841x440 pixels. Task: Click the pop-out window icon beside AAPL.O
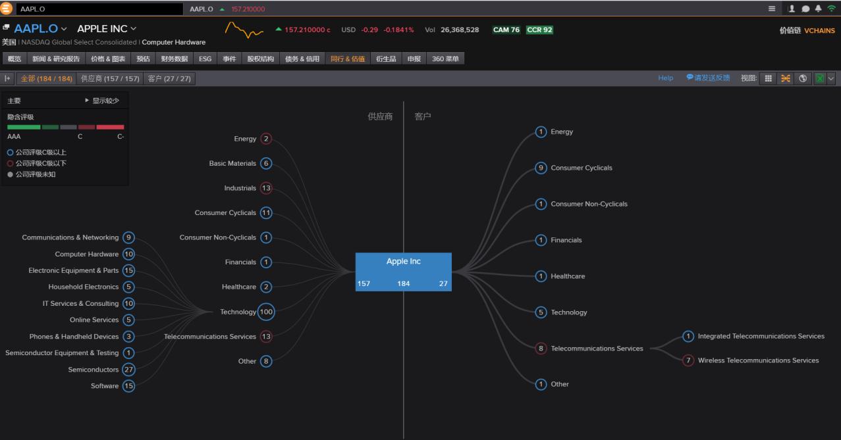(x=6, y=28)
